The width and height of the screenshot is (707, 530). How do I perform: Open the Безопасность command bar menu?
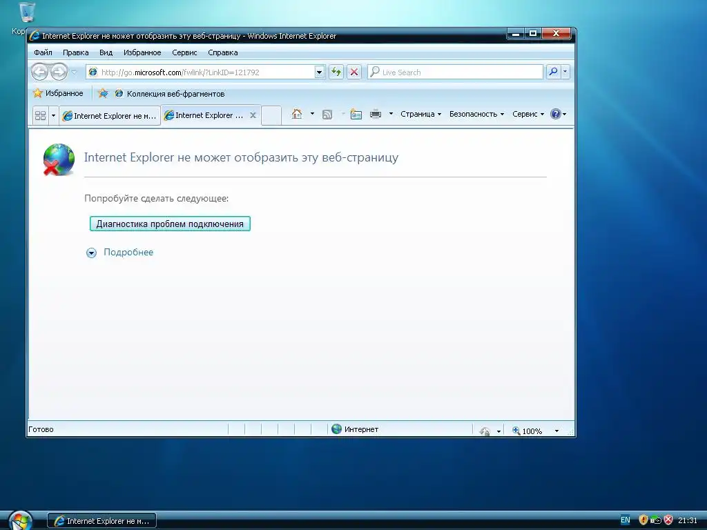click(476, 114)
